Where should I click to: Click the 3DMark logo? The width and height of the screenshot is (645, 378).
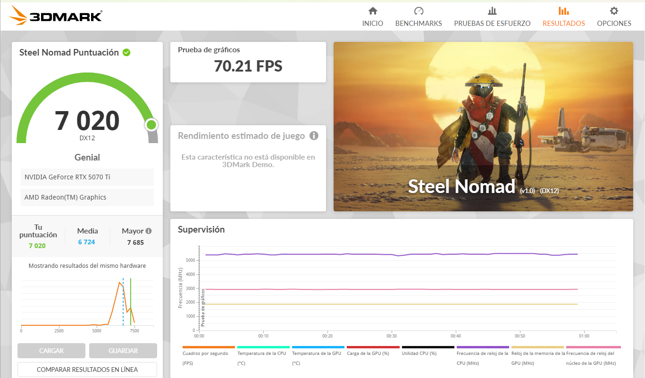pyautogui.click(x=55, y=16)
